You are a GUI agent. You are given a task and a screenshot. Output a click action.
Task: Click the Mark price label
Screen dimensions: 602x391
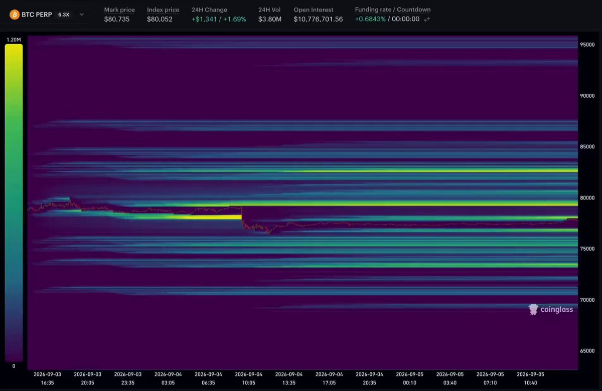(x=119, y=10)
